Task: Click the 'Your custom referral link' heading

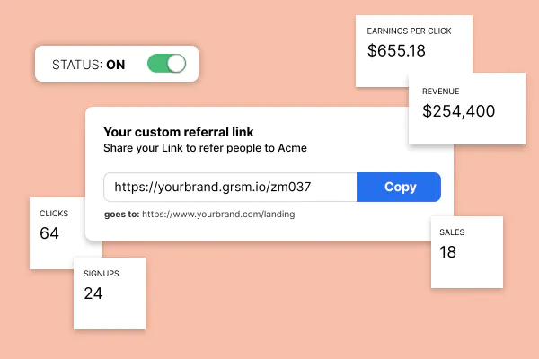Action: click(179, 132)
